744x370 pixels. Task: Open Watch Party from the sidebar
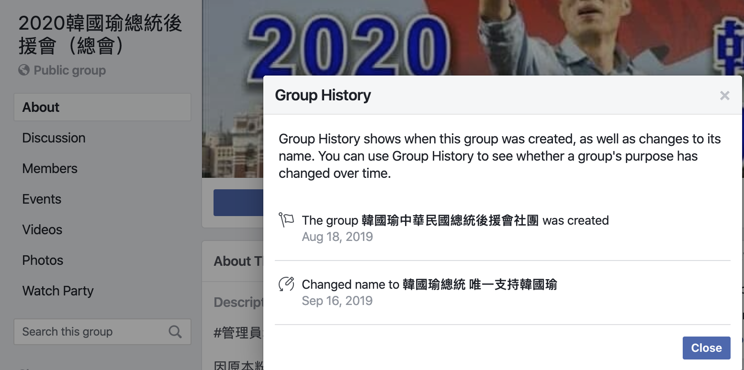(58, 291)
